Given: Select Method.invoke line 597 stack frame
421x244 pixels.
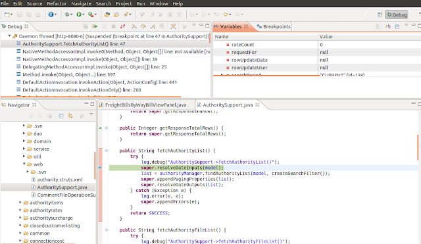Looking at the screenshot, I should (68, 74).
